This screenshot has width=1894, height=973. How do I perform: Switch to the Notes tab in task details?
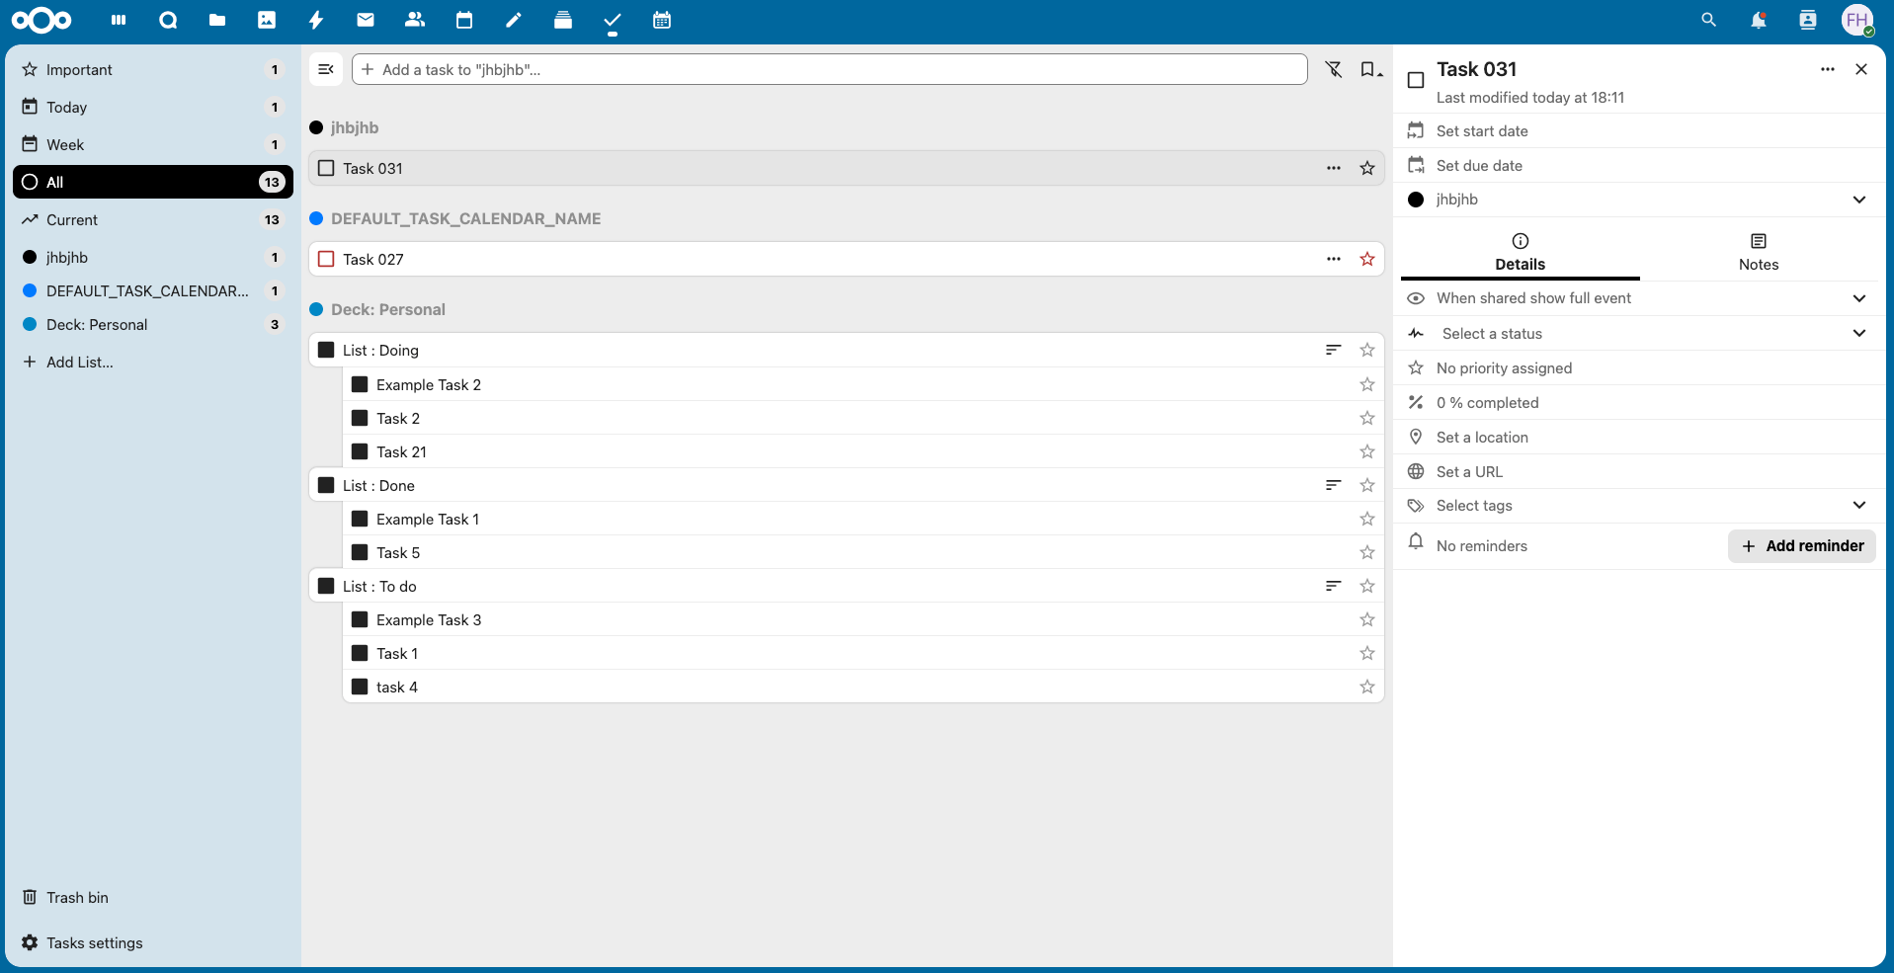(1758, 251)
